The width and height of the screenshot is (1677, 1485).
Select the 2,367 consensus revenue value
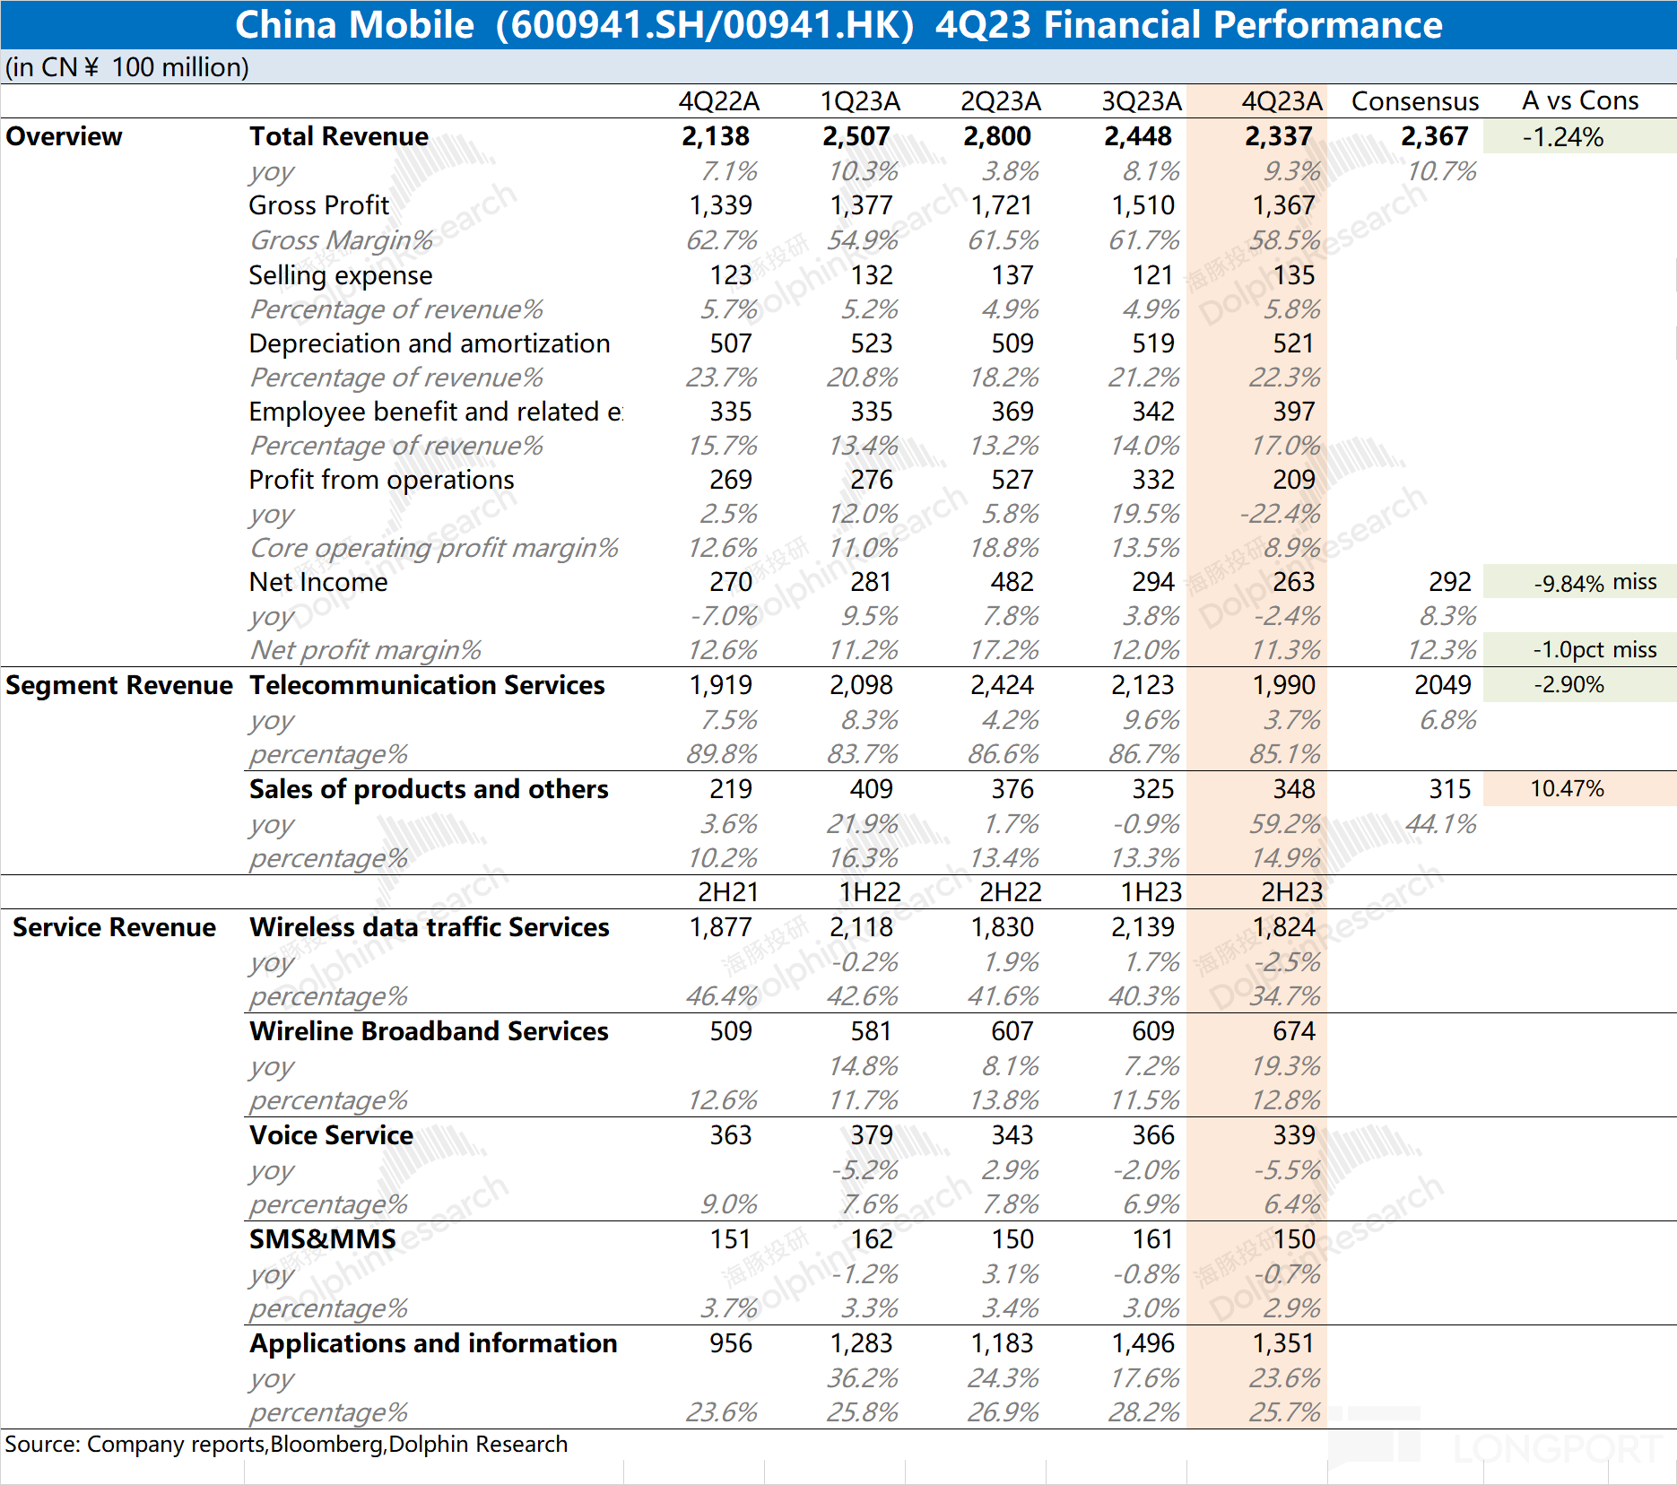tap(1434, 136)
